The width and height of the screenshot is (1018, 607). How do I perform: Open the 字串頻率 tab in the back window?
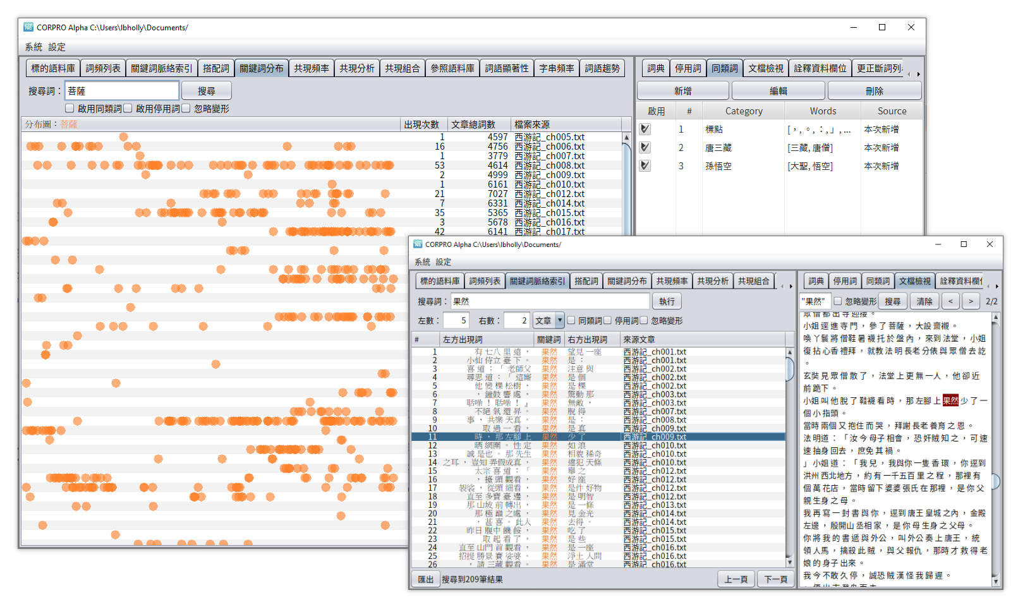tap(557, 68)
